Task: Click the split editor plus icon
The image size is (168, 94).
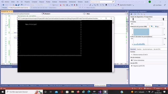Action: coord(127,14)
